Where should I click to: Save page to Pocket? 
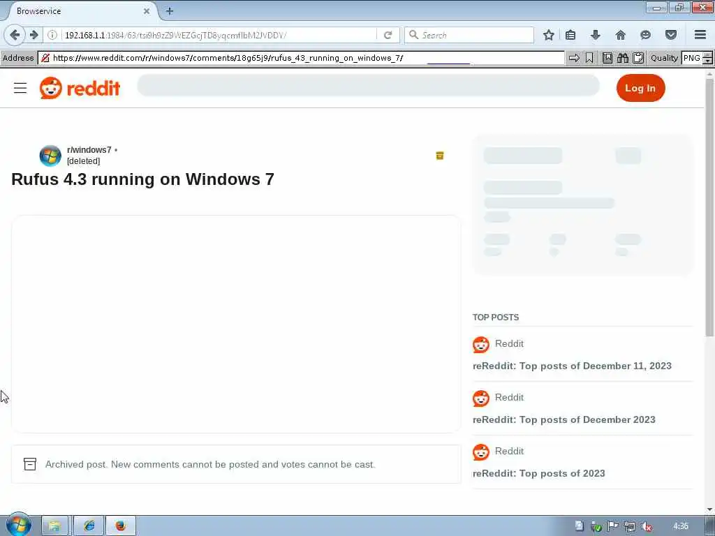(x=671, y=35)
